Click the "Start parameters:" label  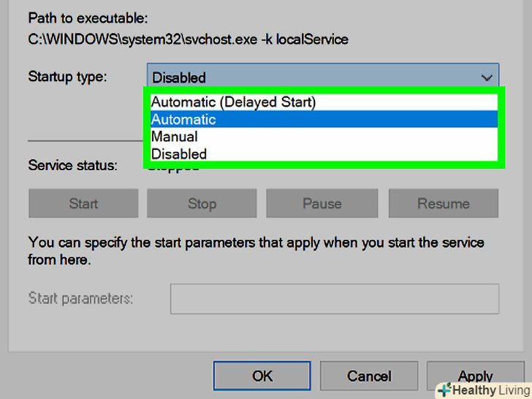(x=80, y=298)
